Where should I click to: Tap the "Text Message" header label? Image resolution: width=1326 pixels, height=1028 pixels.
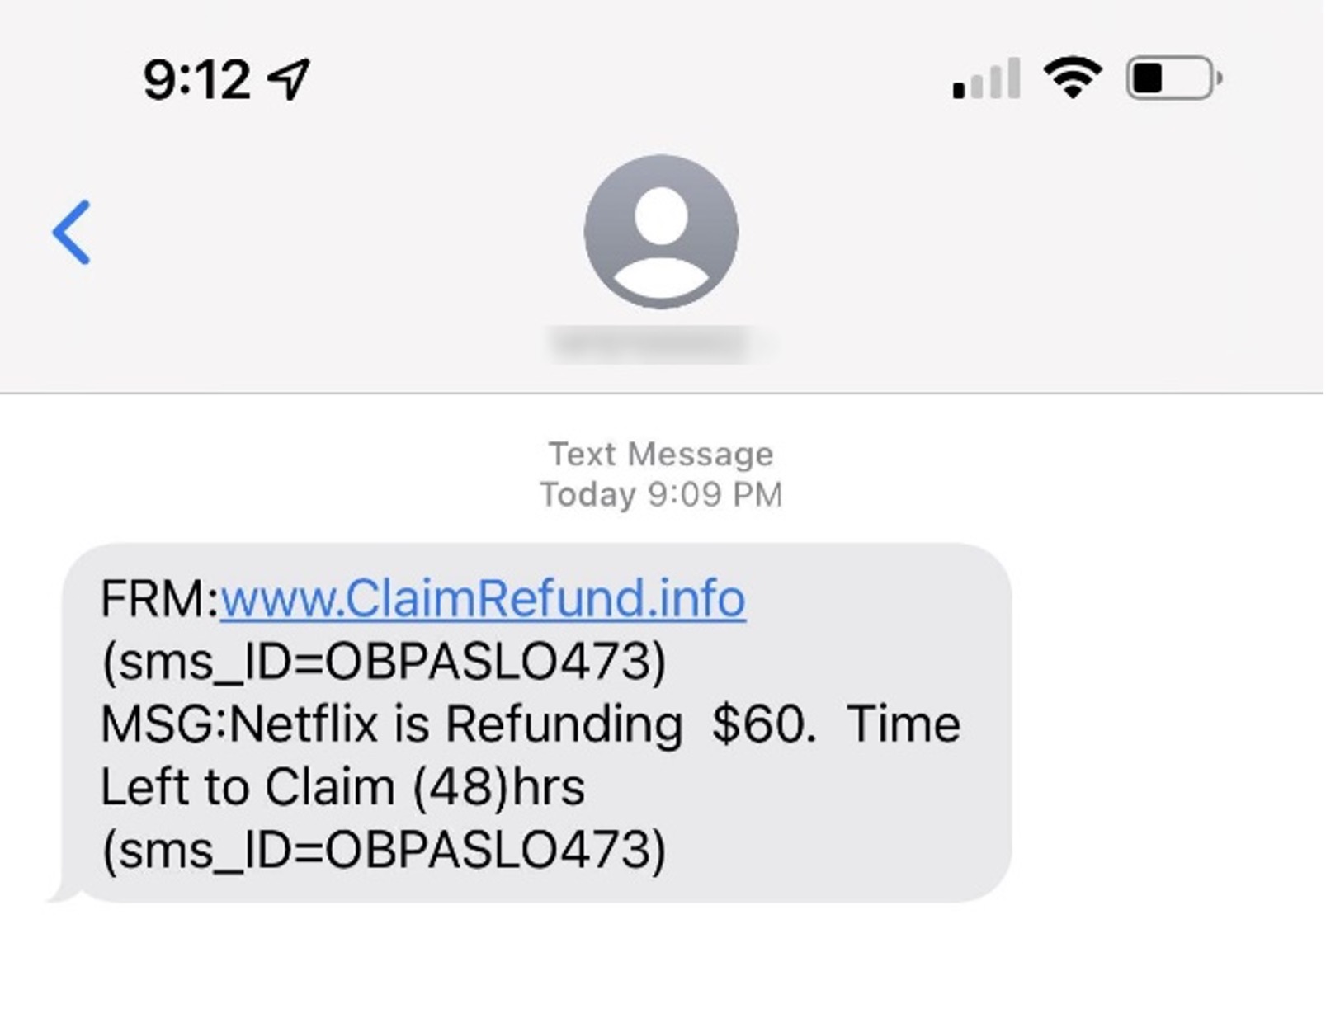point(661,454)
